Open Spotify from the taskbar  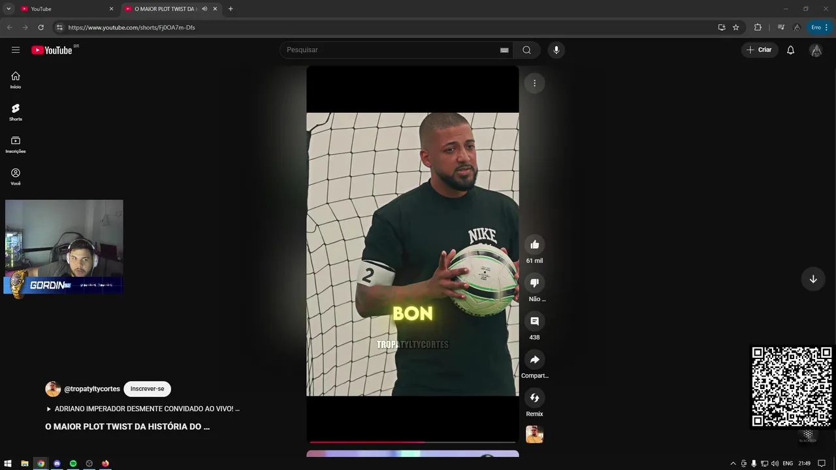pyautogui.click(x=73, y=463)
